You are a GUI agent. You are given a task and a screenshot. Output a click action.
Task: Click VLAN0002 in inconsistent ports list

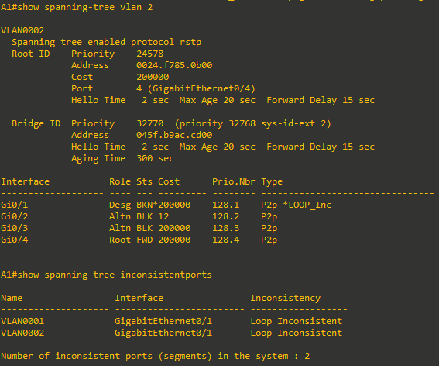[x=22, y=333]
